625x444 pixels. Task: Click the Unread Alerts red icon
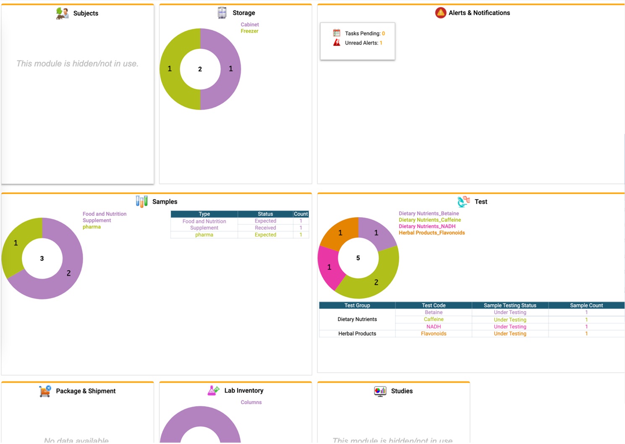(337, 42)
